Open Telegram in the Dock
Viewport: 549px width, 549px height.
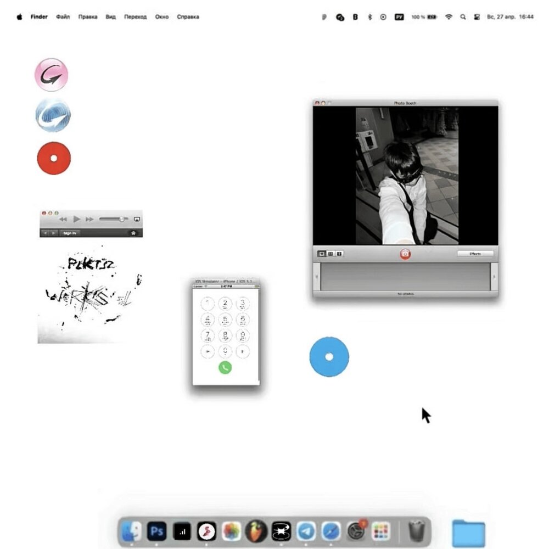(x=306, y=531)
